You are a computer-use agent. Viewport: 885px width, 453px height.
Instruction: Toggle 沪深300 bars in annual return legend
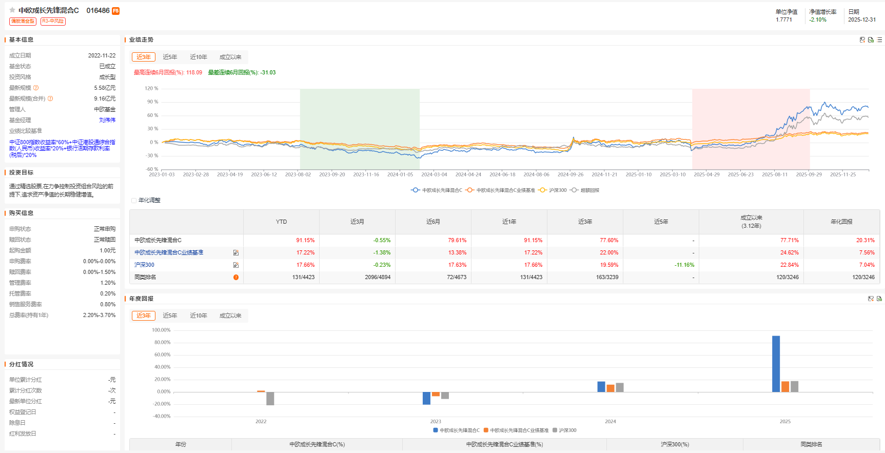[x=564, y=430]
